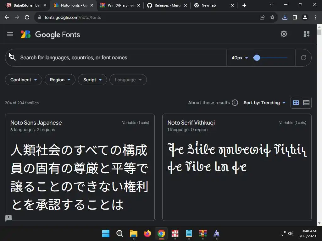Open WinRAR from the taskbar
This screenshot has width=322, height=241.
click(203, 233)
